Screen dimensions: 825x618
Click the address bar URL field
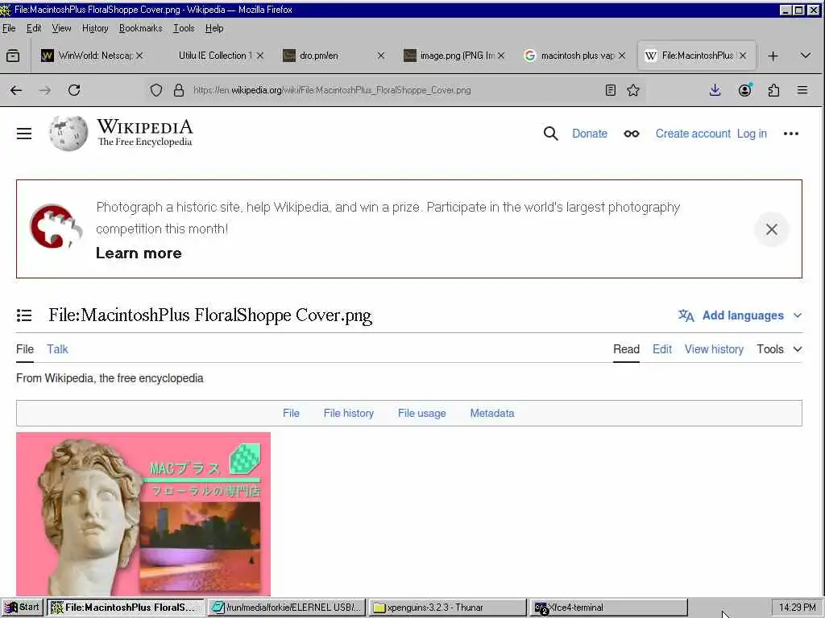coord(395,90)
